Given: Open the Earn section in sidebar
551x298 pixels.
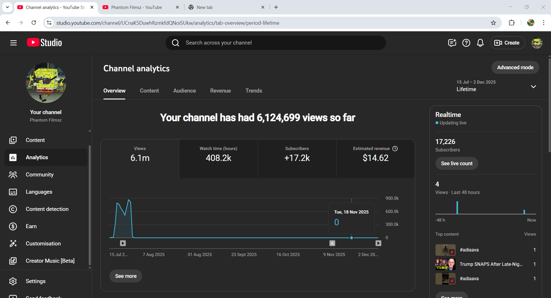Looking at the screenshot, I should 31,226.
